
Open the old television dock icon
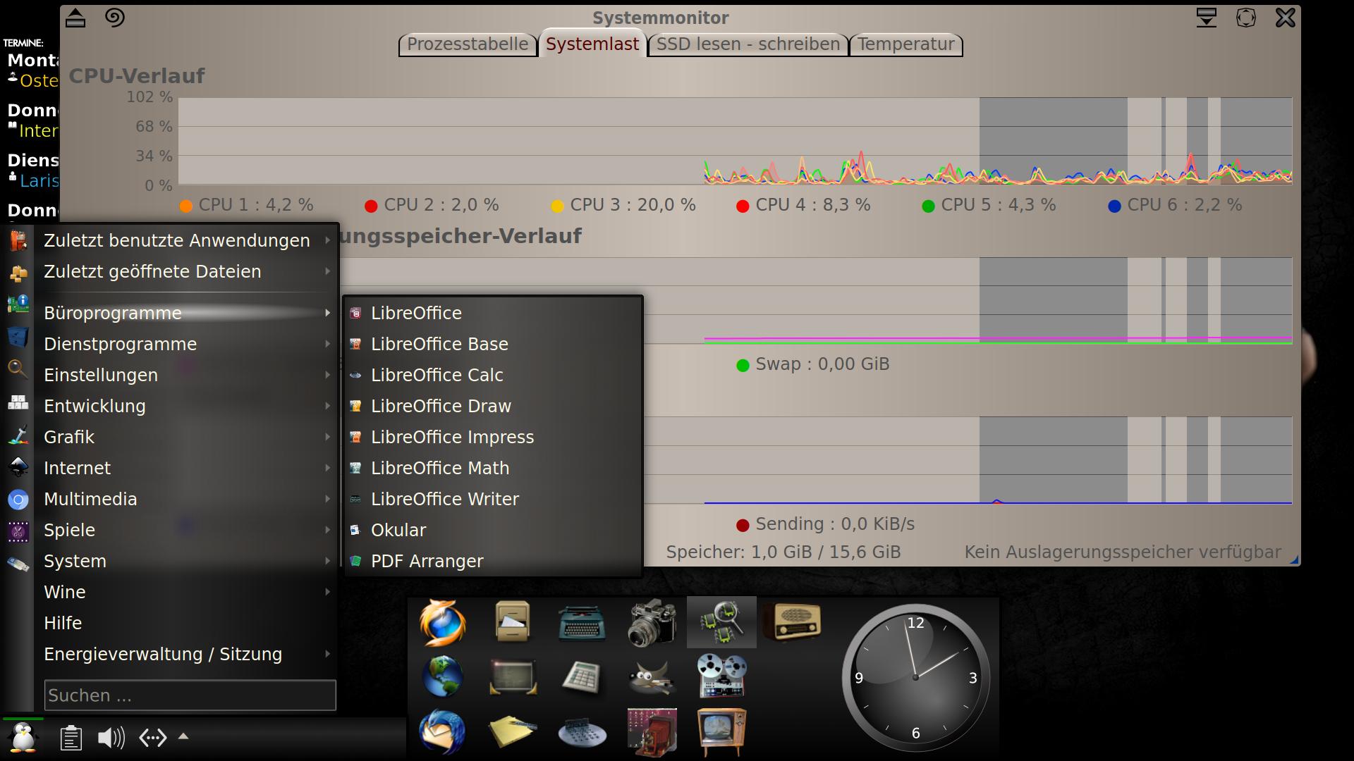(x=721, y=732)
